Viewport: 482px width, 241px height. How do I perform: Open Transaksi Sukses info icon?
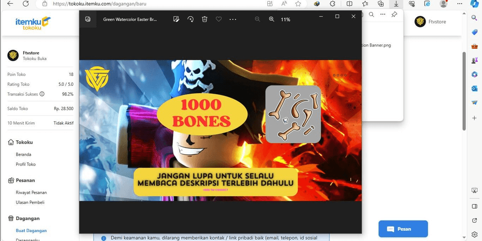click(42, 94)
